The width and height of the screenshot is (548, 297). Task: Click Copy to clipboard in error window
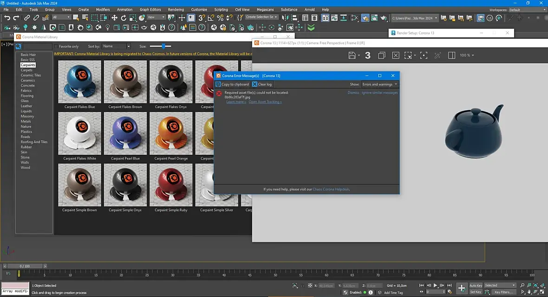click(232, 84)
